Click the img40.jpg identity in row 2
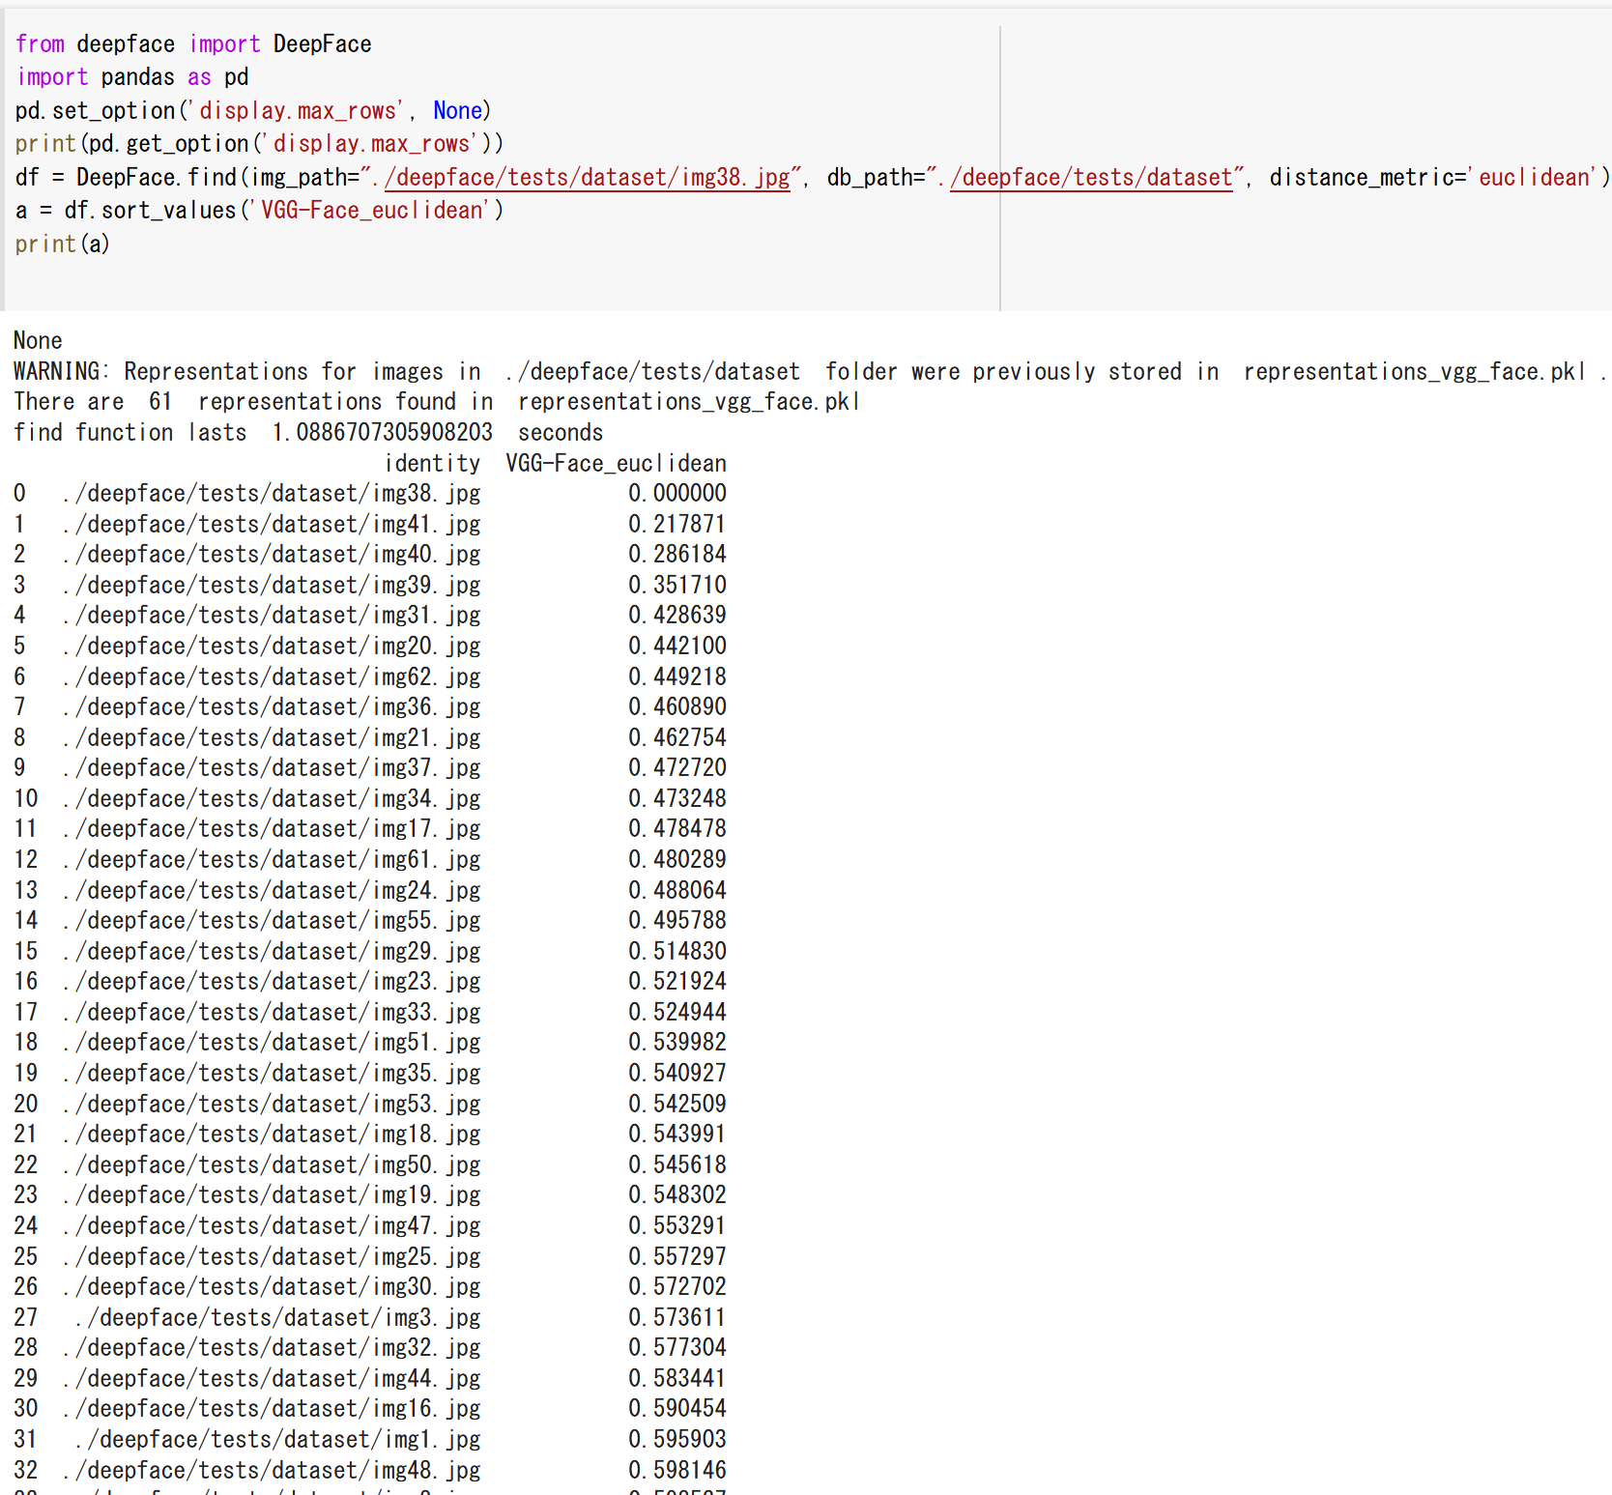Image resolution: width=1612 pixels, height=1495 pixels. (x=271, y=555)
